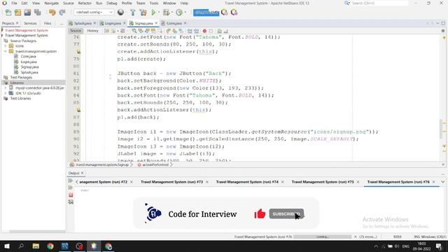Click the Clean and Build Project icon
This screenshot has height=252, width=448.
point(143,13)
